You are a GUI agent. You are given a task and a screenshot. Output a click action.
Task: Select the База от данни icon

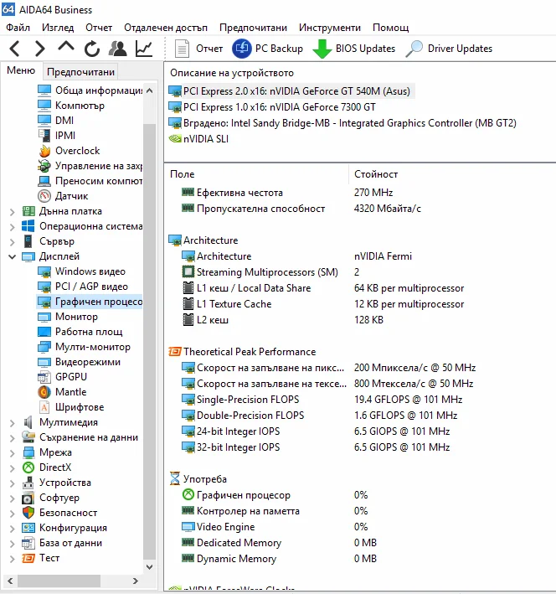28,543
